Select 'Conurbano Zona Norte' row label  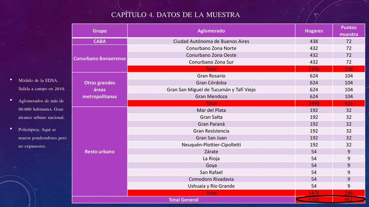pyautogui.click(x=211, y=48)
